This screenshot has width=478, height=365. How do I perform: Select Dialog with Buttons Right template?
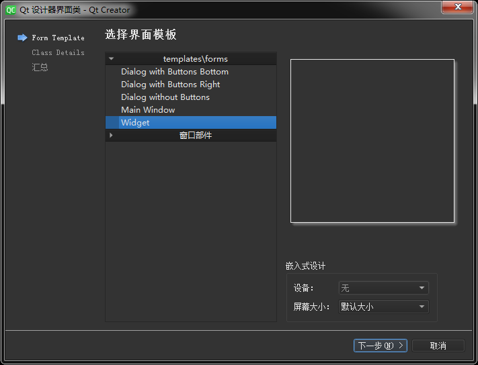point(191,85)
